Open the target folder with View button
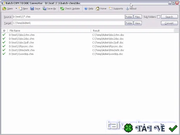Screen dimensions: 180x135 [x=137, y=23]
